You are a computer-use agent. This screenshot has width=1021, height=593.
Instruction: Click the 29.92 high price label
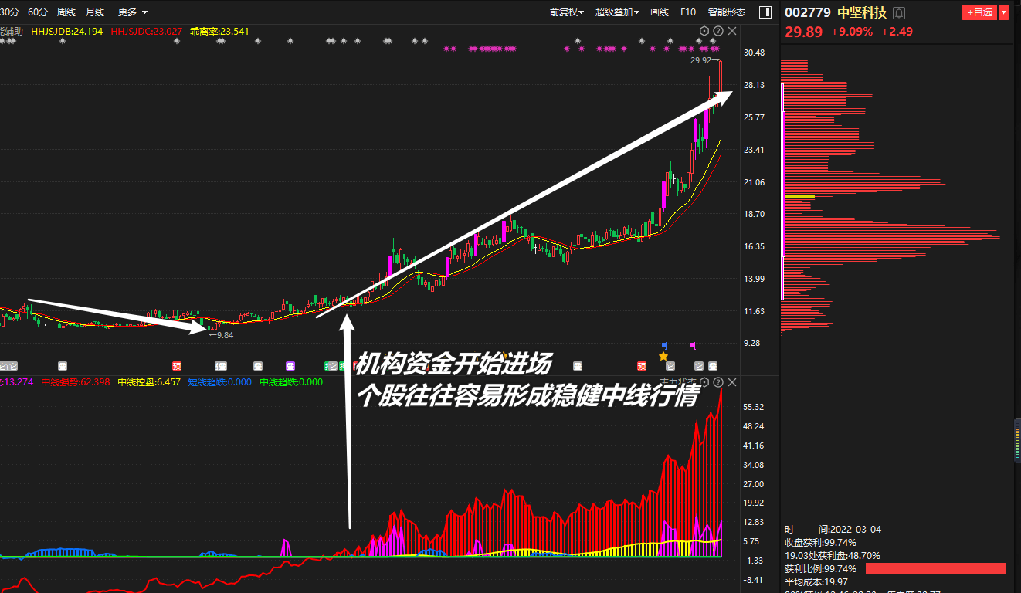click(700, 60)
